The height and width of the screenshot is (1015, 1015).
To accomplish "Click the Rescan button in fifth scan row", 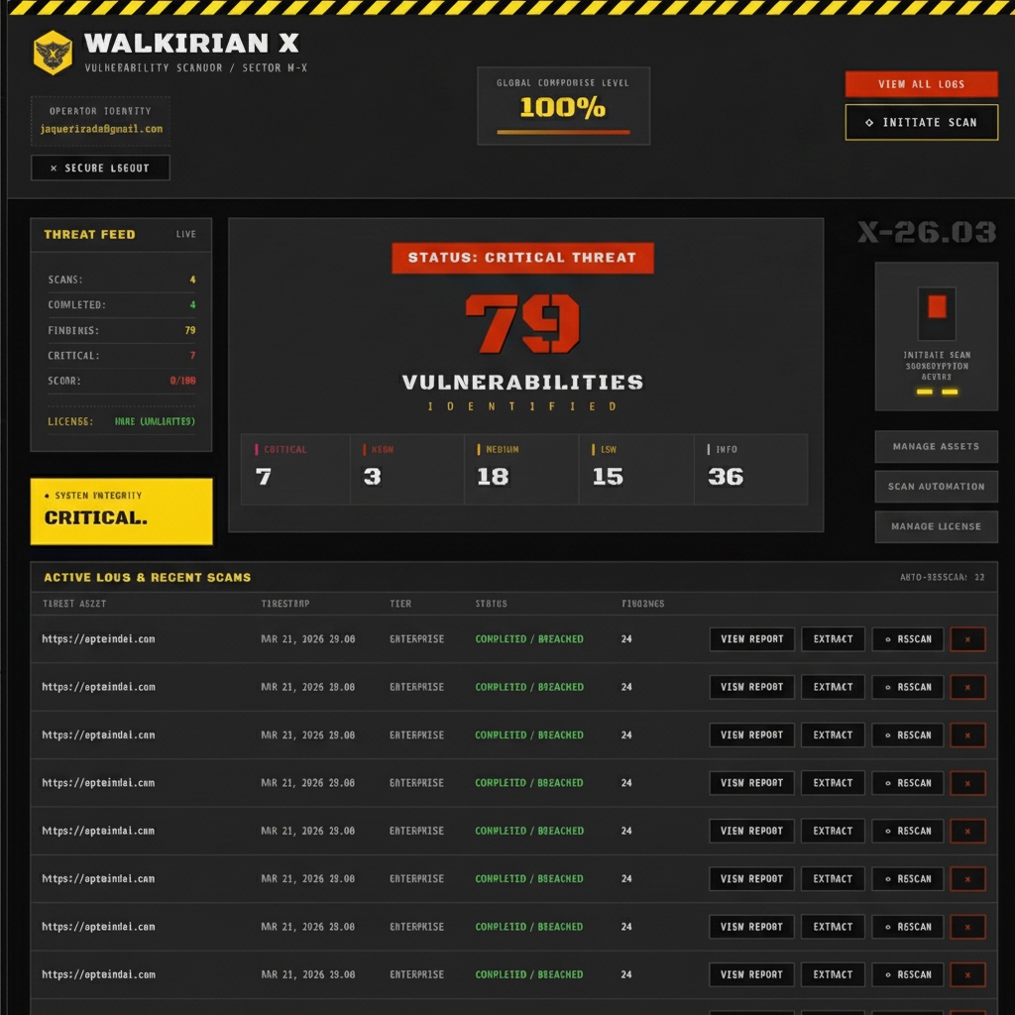I will (x=907, y=831).
